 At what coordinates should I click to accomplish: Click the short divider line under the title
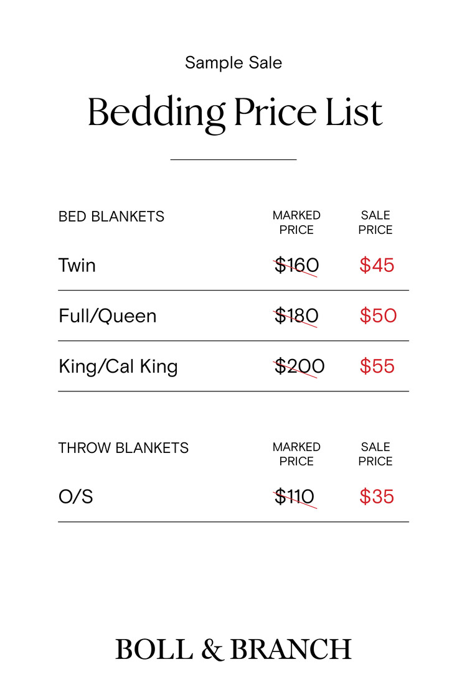pyautogui.click(x=233, y=160)
